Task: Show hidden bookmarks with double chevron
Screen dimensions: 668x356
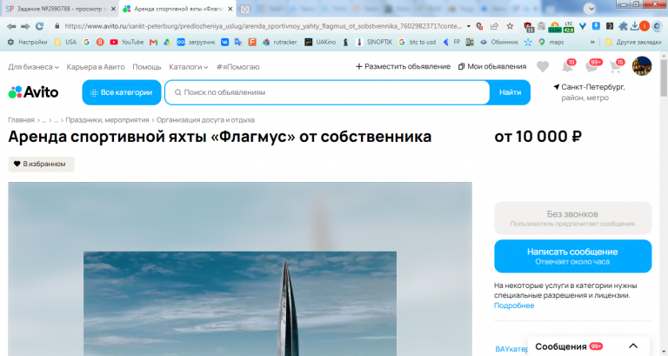Action: click(592, 42)
